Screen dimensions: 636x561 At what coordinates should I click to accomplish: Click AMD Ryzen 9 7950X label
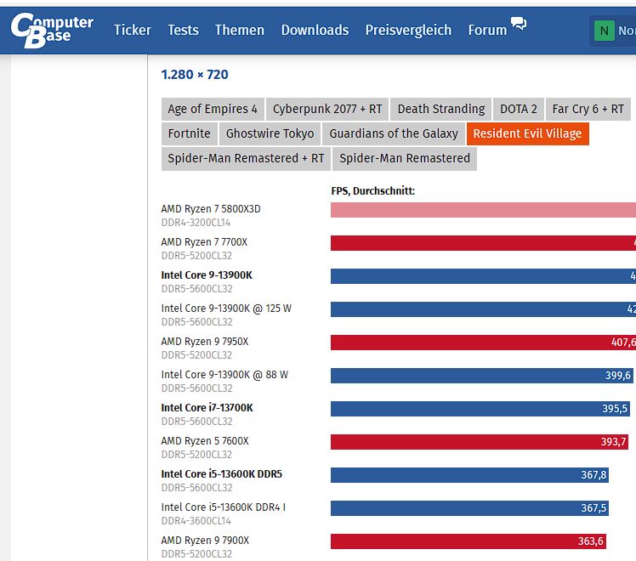[204, 342]
